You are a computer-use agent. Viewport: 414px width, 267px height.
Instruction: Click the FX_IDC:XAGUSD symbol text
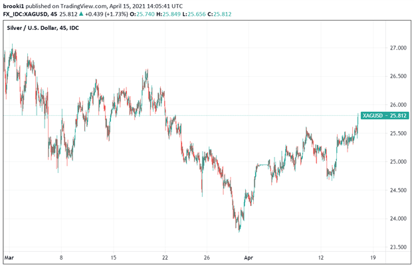[26, 14]
